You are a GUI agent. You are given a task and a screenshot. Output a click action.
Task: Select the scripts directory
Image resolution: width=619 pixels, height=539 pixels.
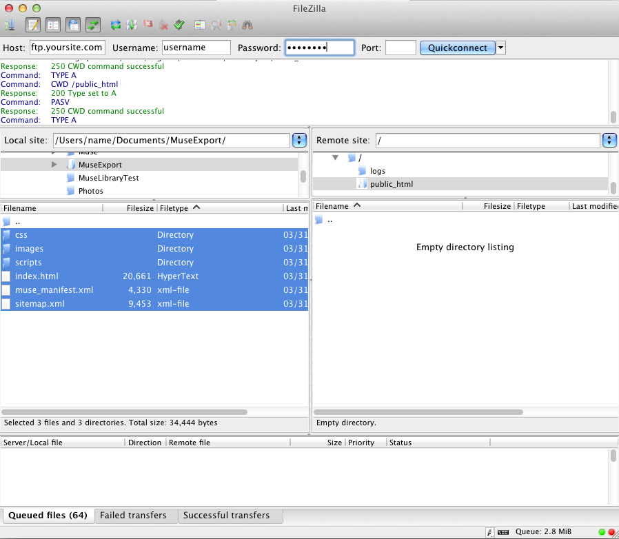click(x=154, y=263)
